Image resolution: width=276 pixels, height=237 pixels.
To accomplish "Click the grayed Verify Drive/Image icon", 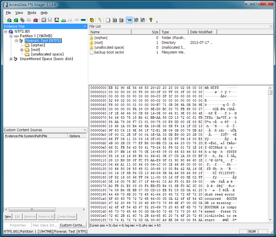I will point(76,20).
